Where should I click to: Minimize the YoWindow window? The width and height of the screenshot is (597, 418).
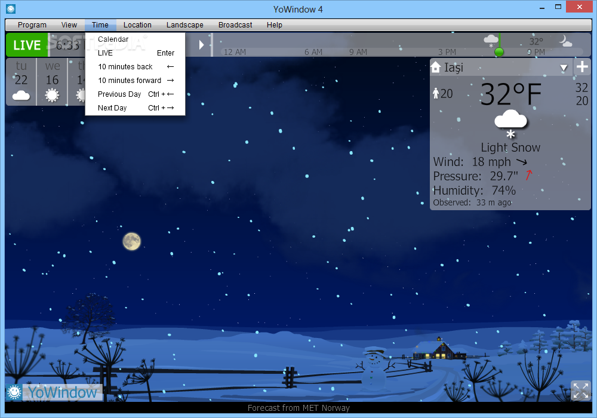click(542, 8)
